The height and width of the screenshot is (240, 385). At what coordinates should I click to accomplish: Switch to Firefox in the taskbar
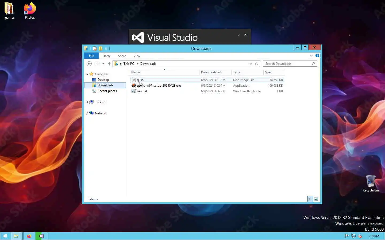(29, 236)
